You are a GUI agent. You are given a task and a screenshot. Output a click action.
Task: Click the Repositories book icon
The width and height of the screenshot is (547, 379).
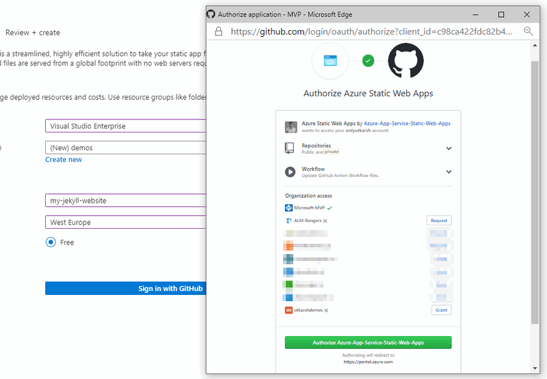click(289, 148)
